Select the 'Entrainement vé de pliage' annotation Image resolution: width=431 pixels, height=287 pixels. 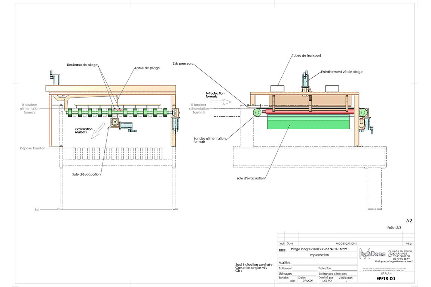click(x=341, y=72)
